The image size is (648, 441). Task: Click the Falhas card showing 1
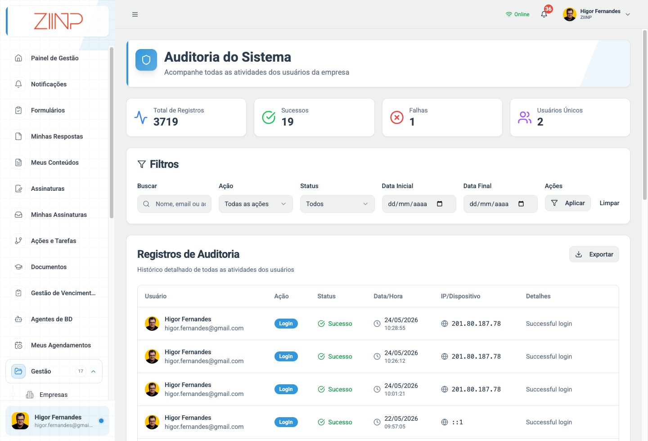tap(442, 117)
